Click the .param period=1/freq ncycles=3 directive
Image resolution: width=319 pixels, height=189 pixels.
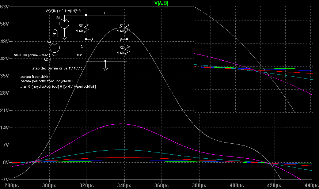click(46, 81)
